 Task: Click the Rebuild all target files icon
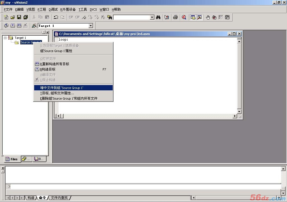coord(19,25)
